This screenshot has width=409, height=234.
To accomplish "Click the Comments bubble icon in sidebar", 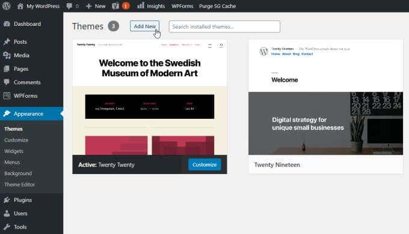I will pyautogui.click(x=7, y=82).
